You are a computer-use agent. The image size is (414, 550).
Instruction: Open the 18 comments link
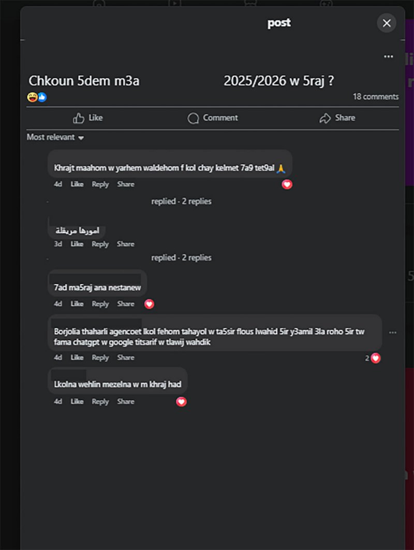(x=376, y=97)
